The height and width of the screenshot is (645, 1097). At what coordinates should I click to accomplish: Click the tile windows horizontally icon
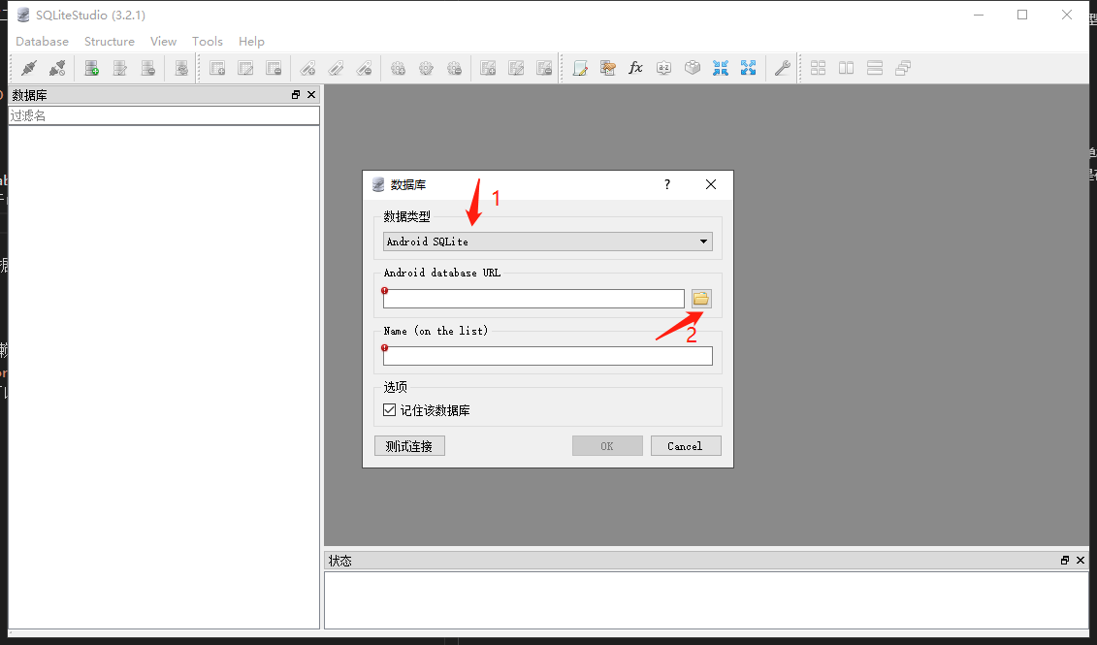coord(846,68)
